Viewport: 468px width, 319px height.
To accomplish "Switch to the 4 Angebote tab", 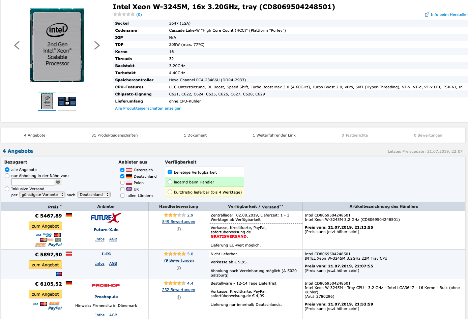I will [35, 135].
